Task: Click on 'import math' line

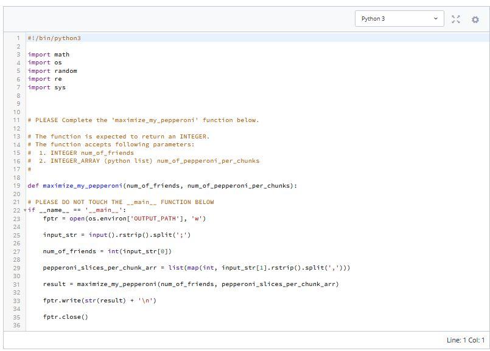Action: (49, 55)
